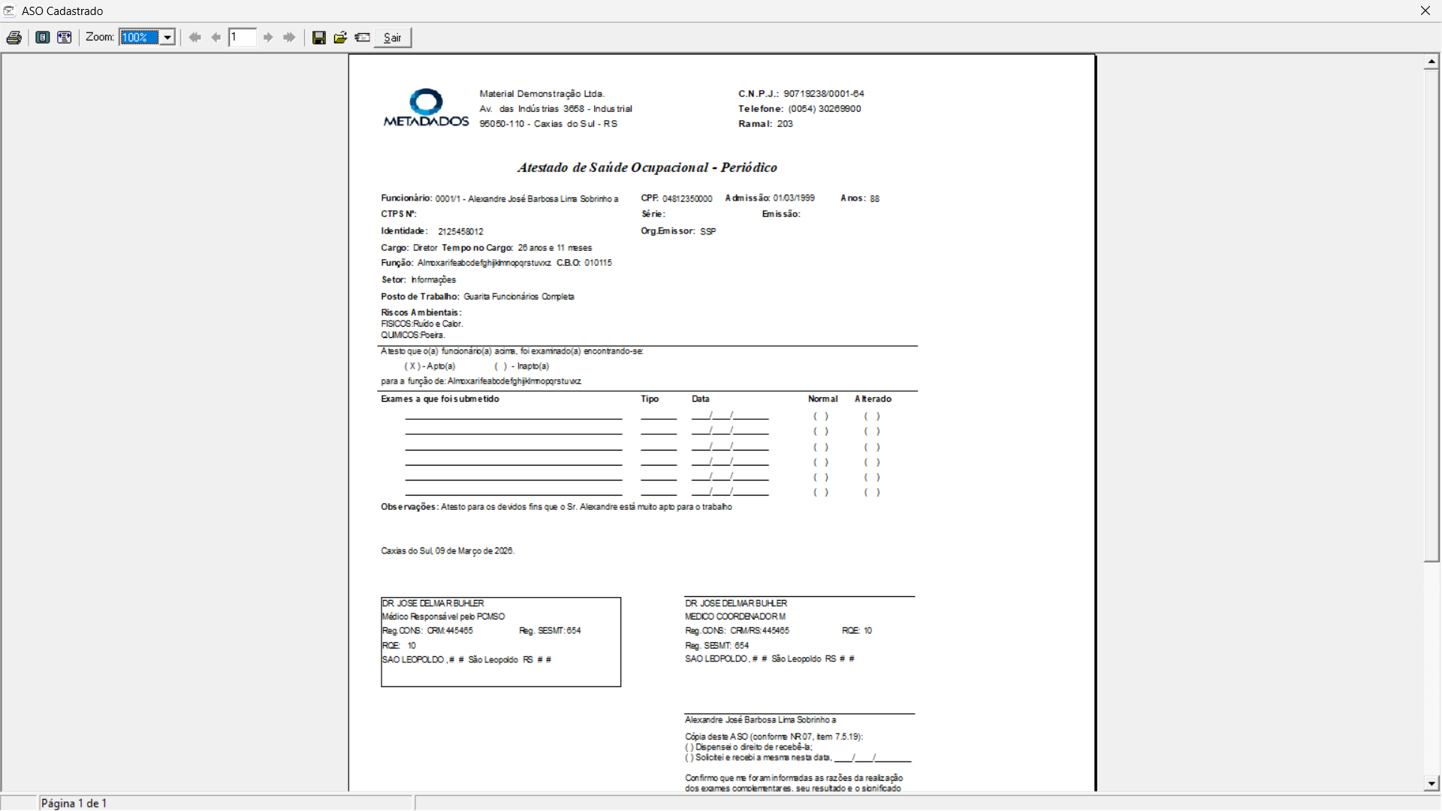Go to next page arrow
This screenshot has width=1442, height=811.
268,38
